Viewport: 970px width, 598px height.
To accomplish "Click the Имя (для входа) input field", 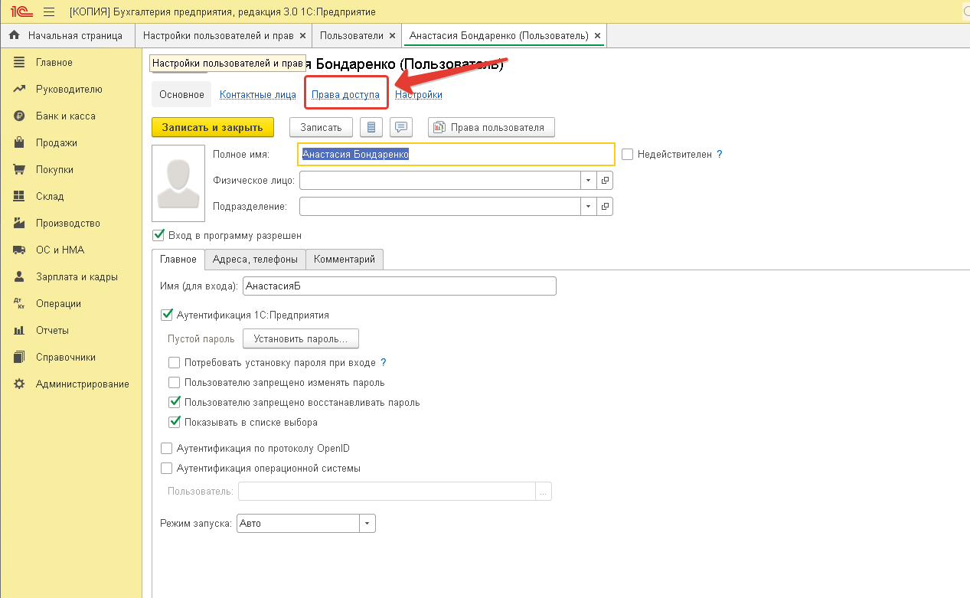I will pos(399,286).
